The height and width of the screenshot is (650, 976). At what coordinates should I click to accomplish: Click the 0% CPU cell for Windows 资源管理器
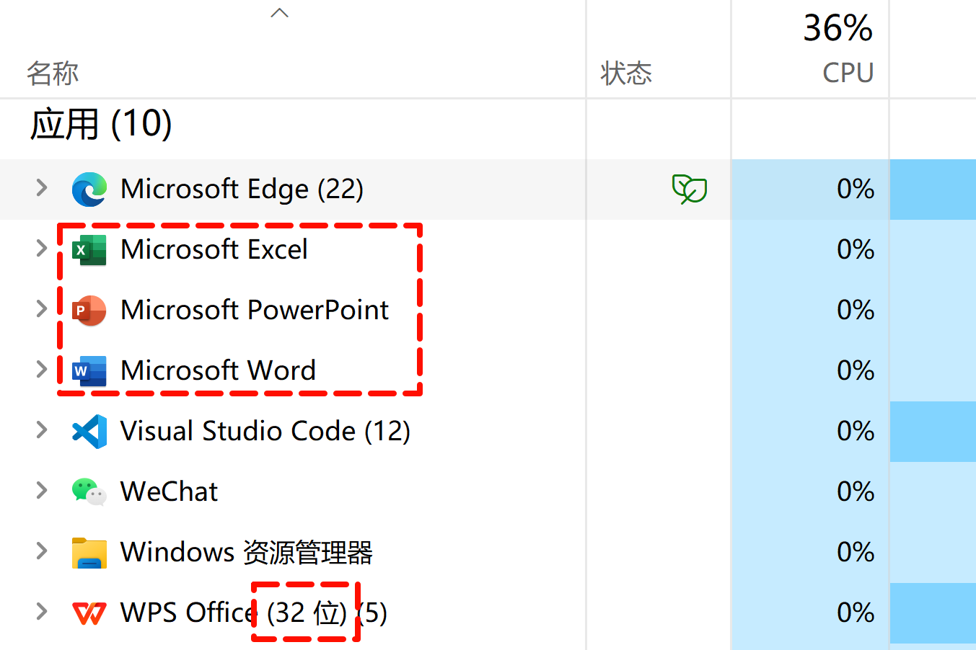[856, 552]
